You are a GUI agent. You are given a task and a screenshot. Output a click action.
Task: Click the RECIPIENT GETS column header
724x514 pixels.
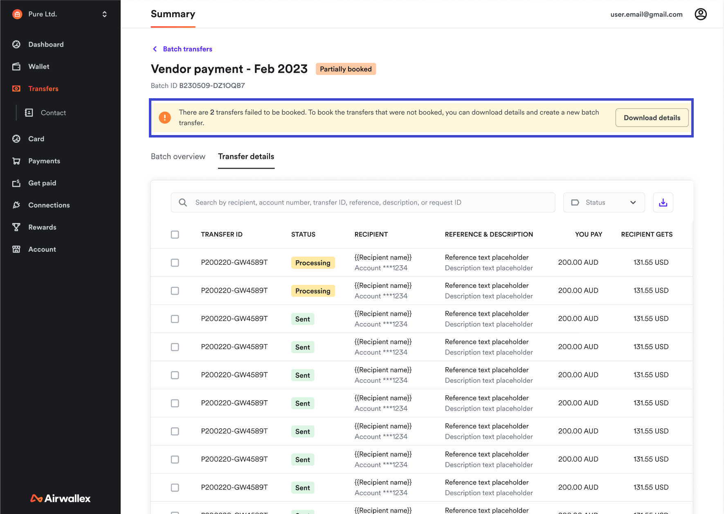click(x=647, y=234)
